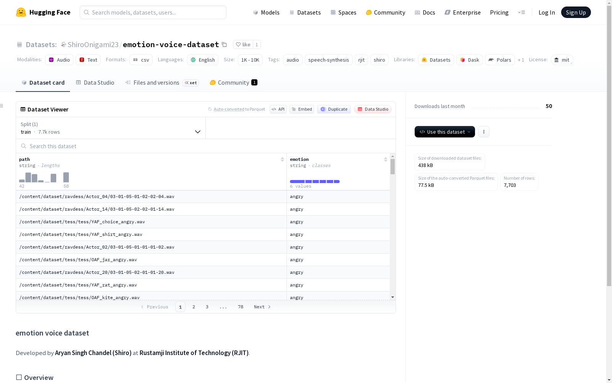
Task: Switch to the Dataset card tab
Action: point(43,83)
